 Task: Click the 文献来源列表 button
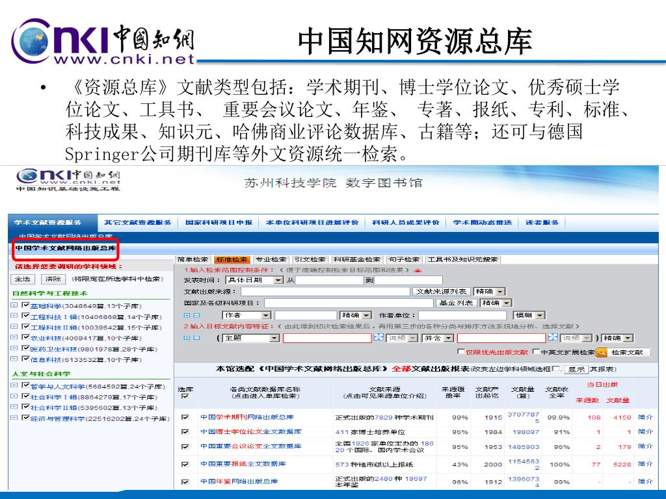pos(442,292)
